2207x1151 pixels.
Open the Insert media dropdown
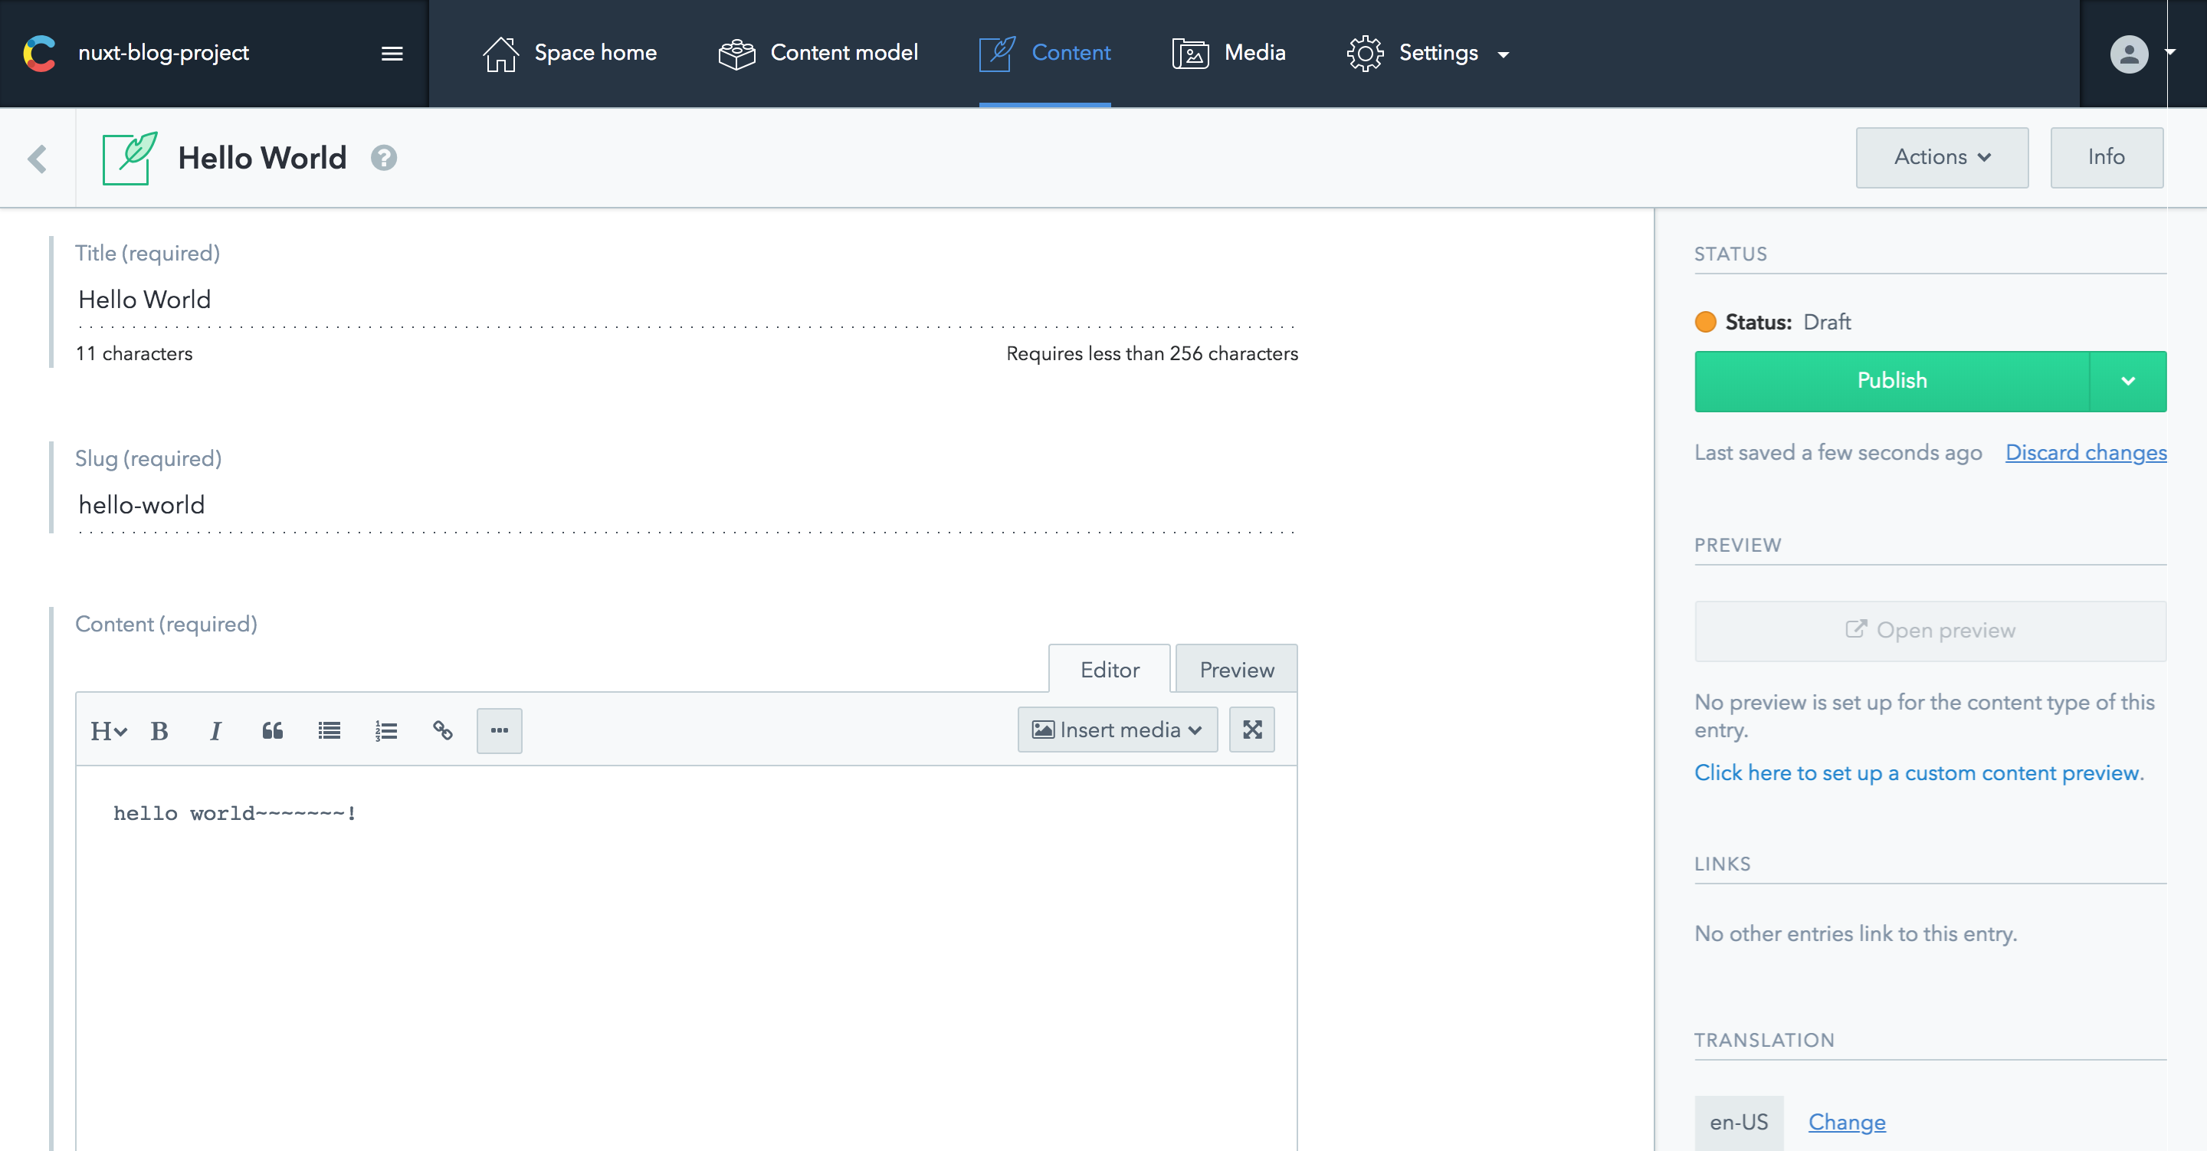pyautogui.click(x=1117, y=730)
